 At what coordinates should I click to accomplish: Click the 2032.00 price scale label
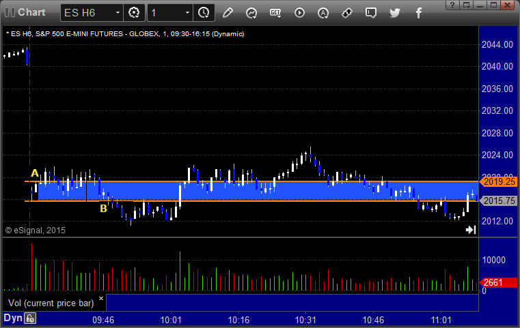click(497, 110)
